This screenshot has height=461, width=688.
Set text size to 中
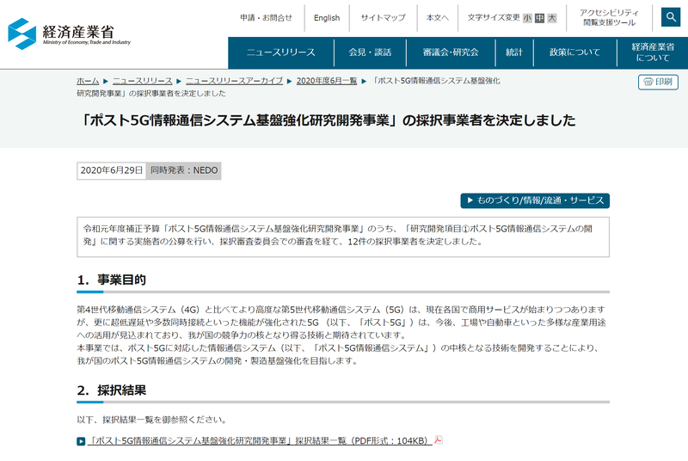[540, 18]
